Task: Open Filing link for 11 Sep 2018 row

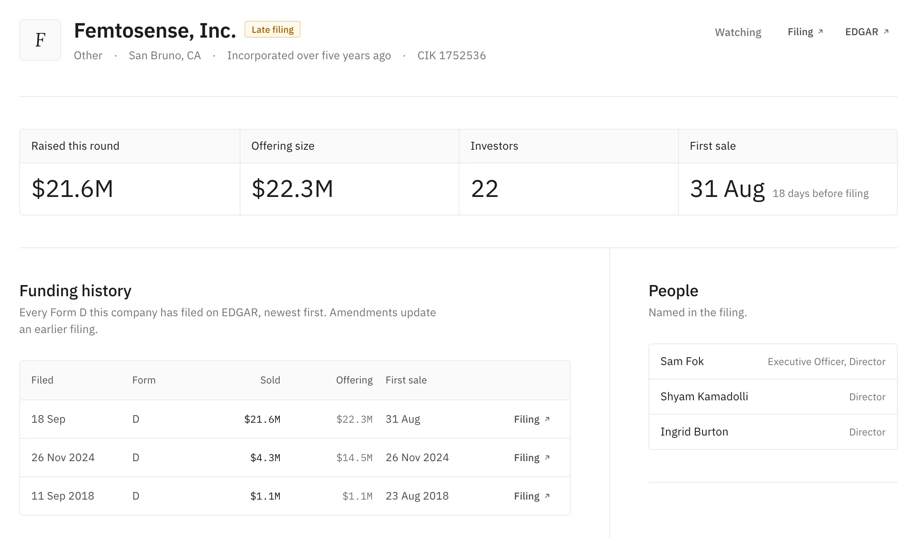Action: click(x=532, y=496)
